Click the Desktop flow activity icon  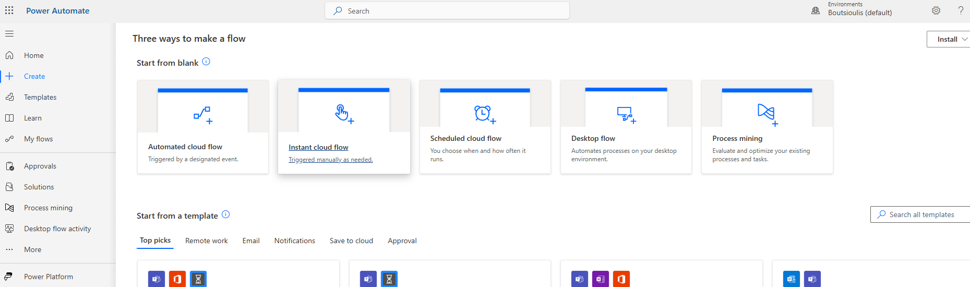coord(9,229)
